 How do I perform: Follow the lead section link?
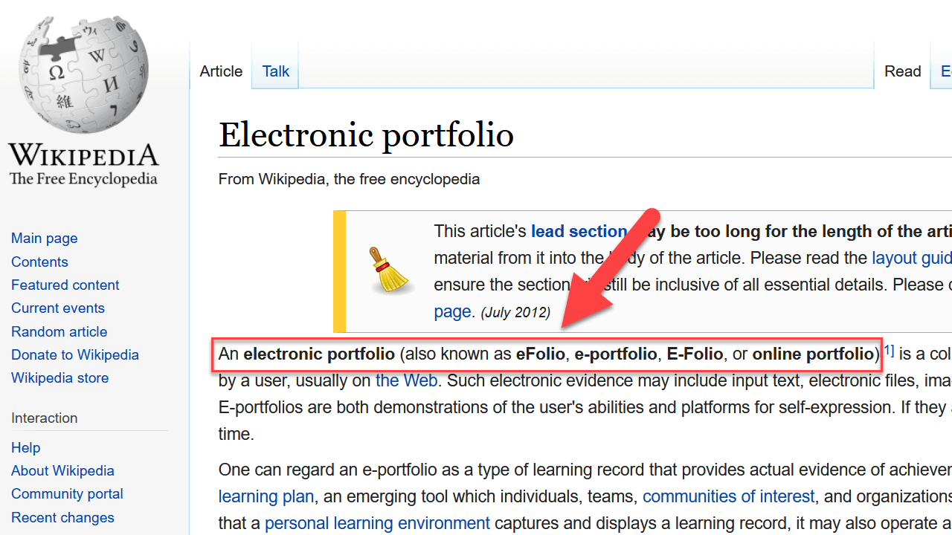579,231
